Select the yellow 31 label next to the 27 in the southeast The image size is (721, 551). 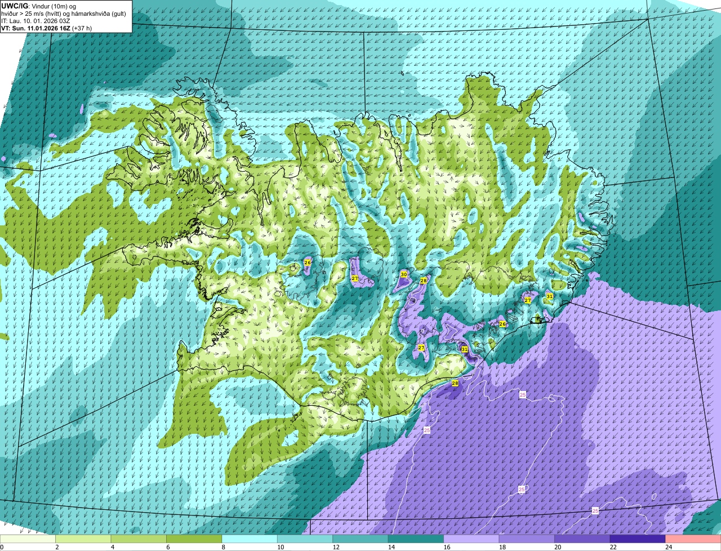pos(549,296)
